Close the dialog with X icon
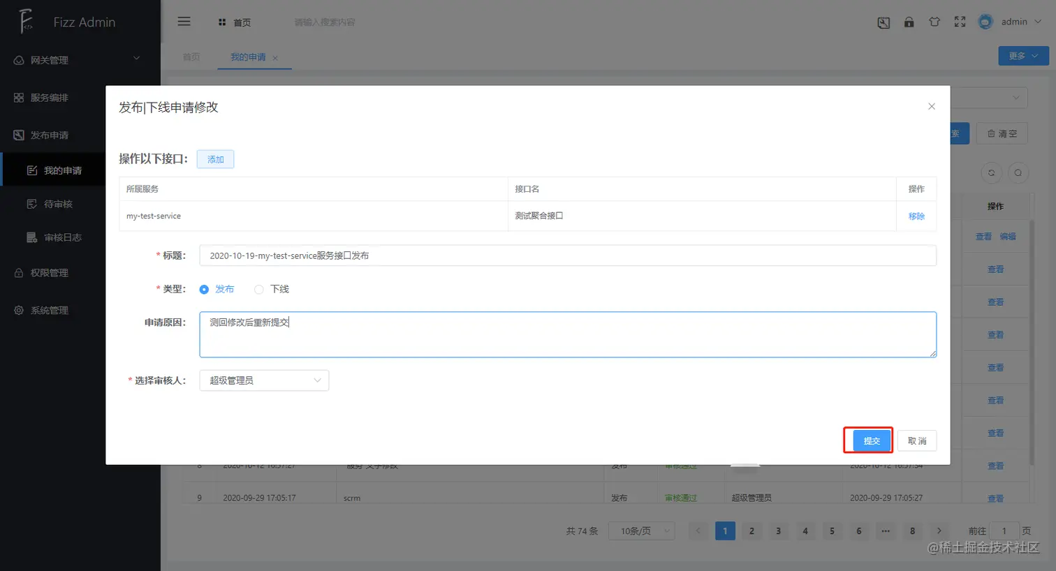The width and height of the screenshot is (1056, 571). coord(931,106)
